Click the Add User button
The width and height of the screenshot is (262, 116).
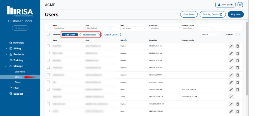pyautogui.click(x=70, y=35)
